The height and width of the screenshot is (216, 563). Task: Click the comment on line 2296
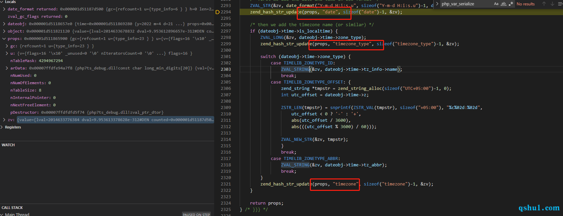click(x=312, y=25)
